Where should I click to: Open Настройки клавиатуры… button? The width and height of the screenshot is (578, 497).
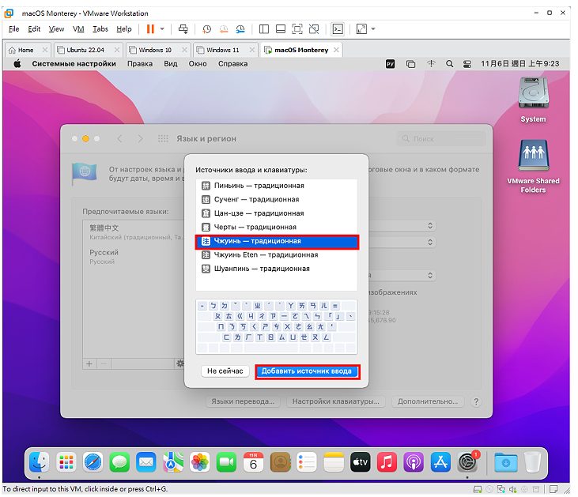click(336, 401)
